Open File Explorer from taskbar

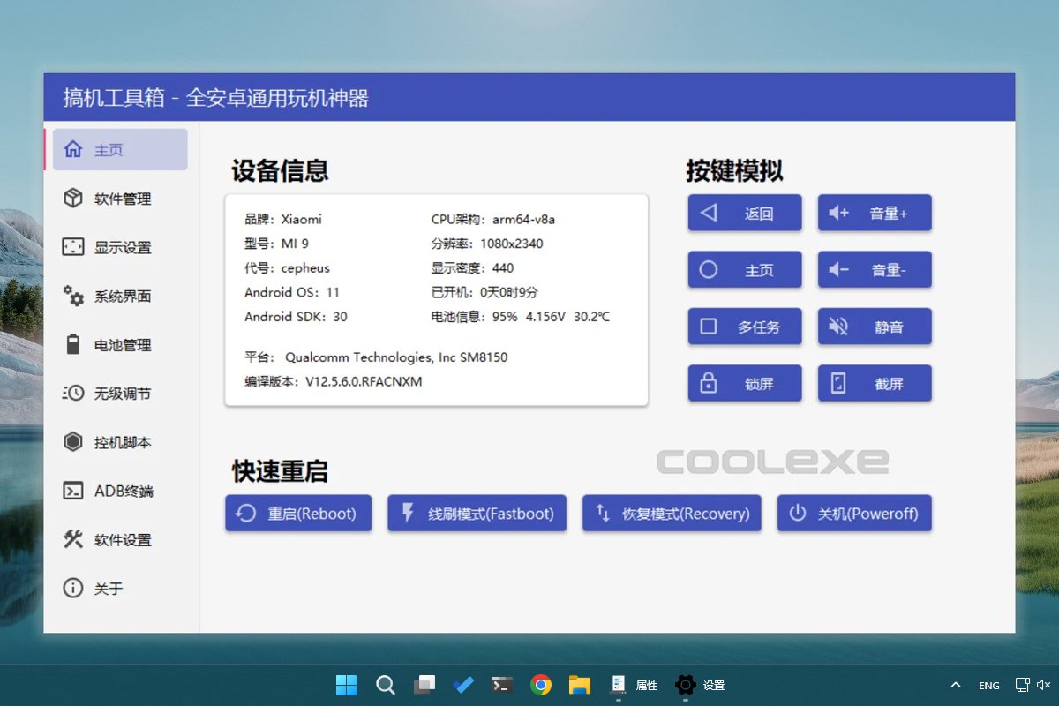[580, 685]
